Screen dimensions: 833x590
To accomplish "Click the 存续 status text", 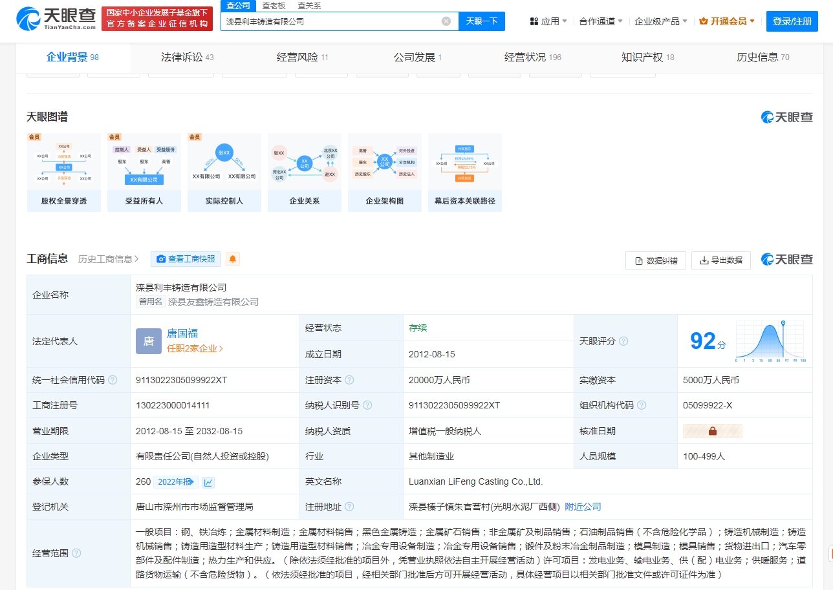I will (418, 328).
